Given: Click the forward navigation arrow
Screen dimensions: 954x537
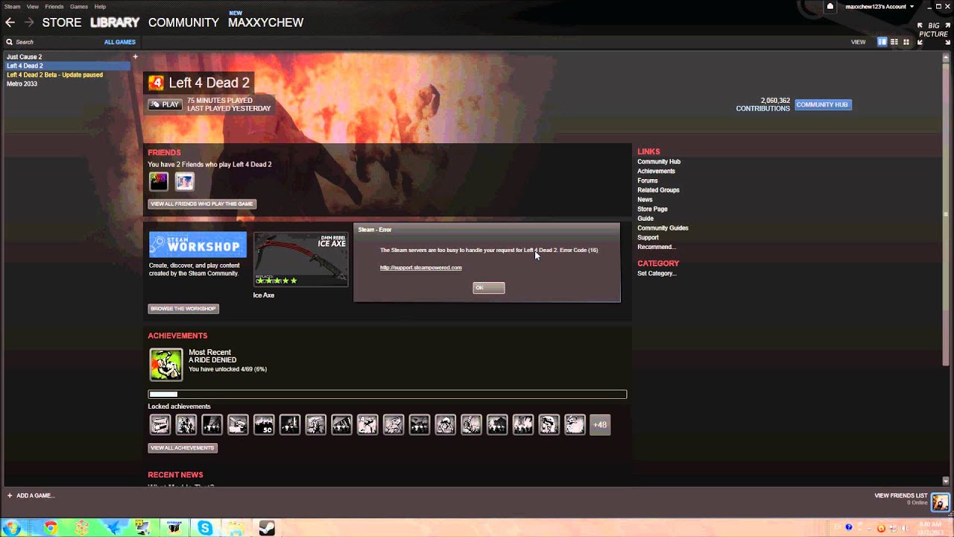Looking at the screenshot, I should 29,23.
